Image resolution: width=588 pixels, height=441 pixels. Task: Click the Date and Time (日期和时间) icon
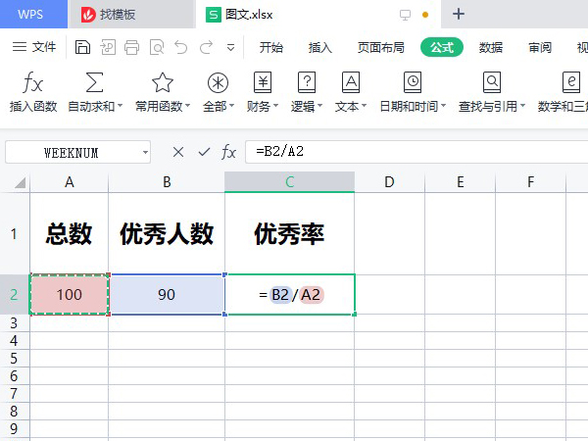(x=413, y=82)
